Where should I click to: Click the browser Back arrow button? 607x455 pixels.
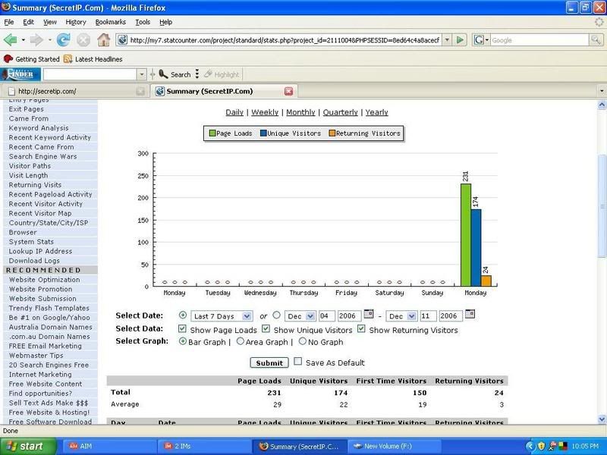pyautogui.click(x=11, y=39)
